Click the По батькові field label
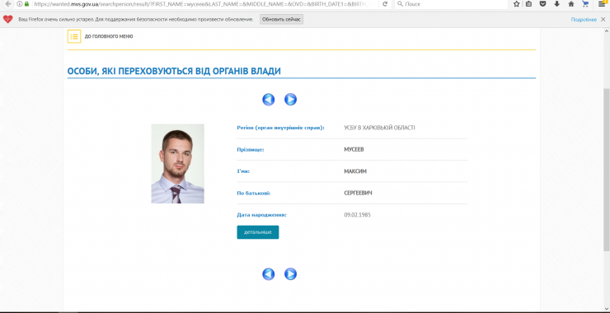The height and width of the screenshot is (313, 610). [x=254, y=194]
